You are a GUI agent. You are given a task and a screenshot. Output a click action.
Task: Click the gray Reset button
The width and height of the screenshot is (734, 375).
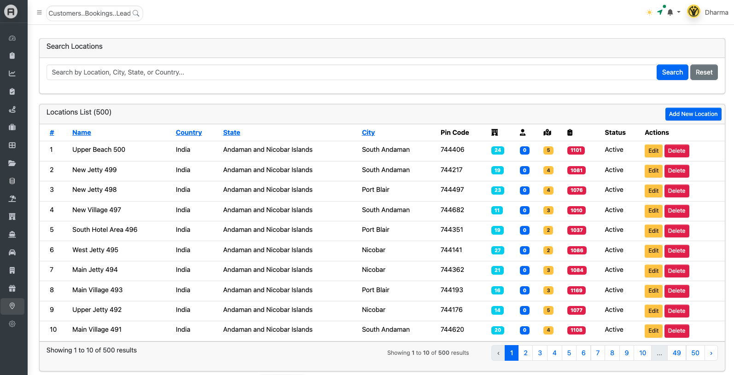point(704,72)
